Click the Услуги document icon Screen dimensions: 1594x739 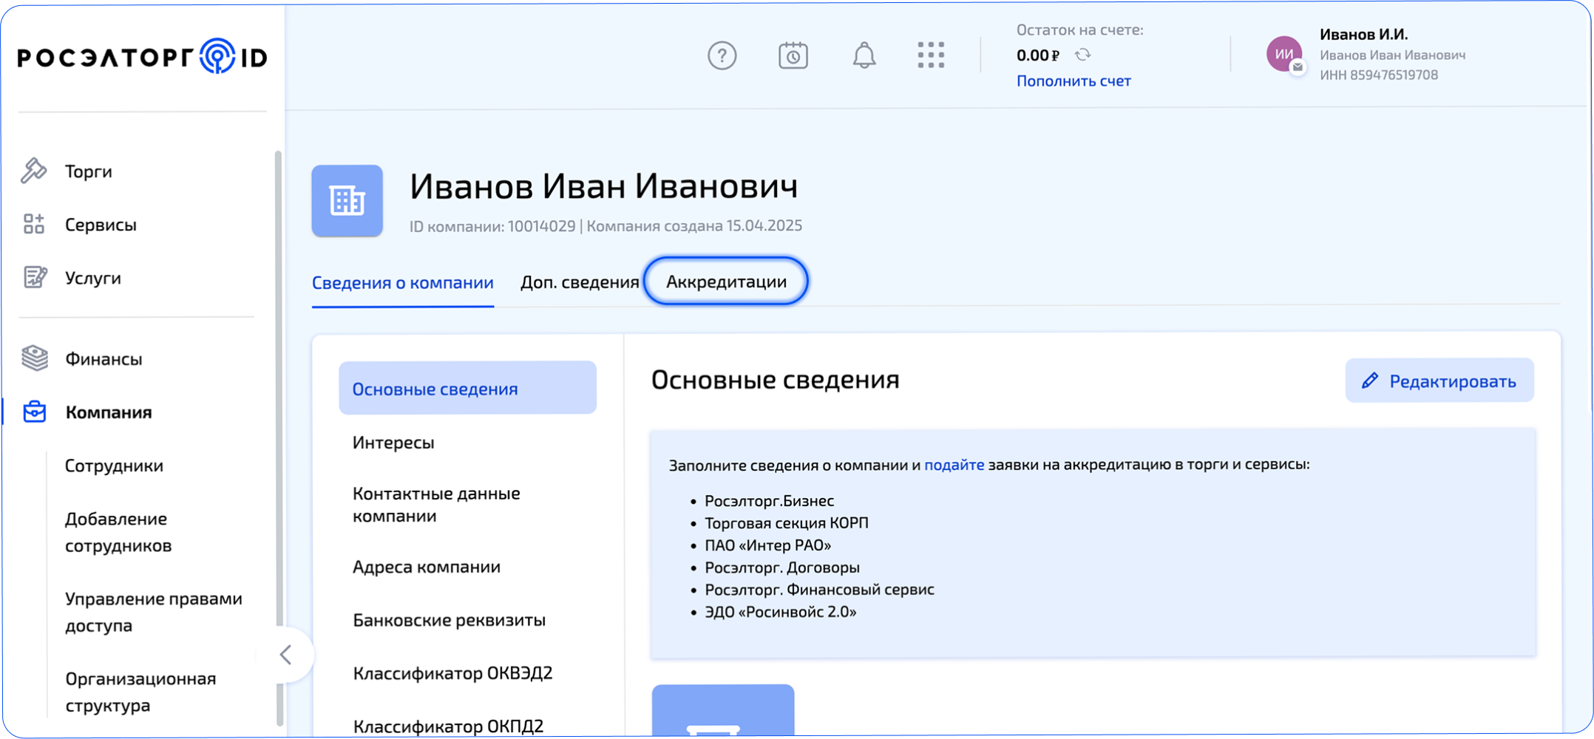coord(35,277)
